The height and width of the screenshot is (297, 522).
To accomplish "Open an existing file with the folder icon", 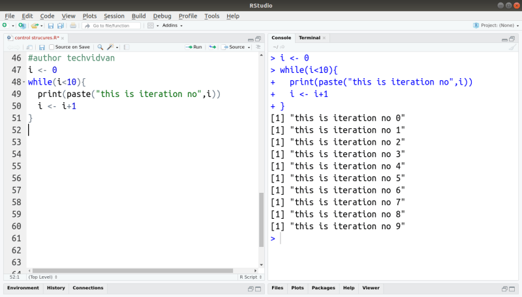I will click(35, 25).
